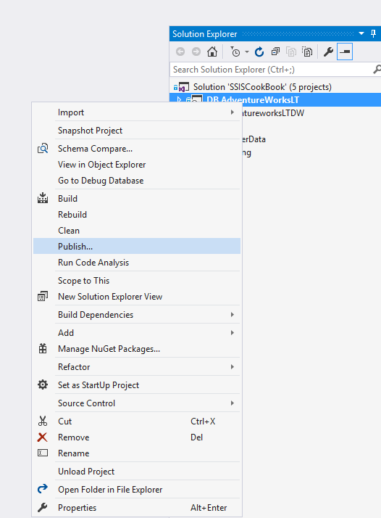Click the scissors Cut icon
The width and height of the screenshot is (381, 518).
point(43,422)
